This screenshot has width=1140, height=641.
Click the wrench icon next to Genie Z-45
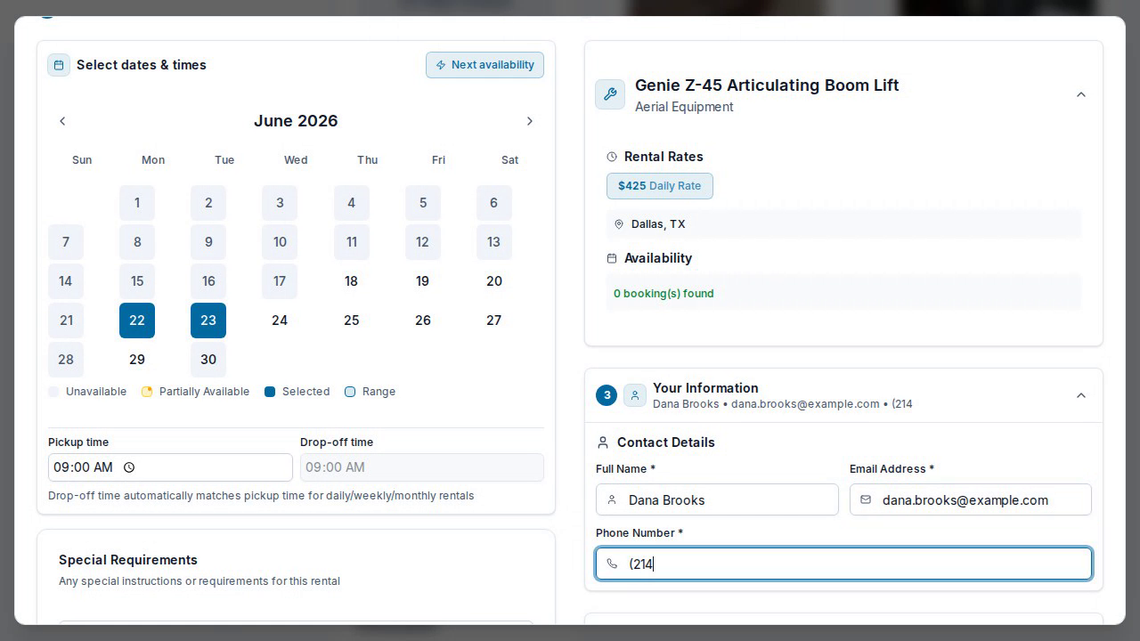[x=610, y=94]
